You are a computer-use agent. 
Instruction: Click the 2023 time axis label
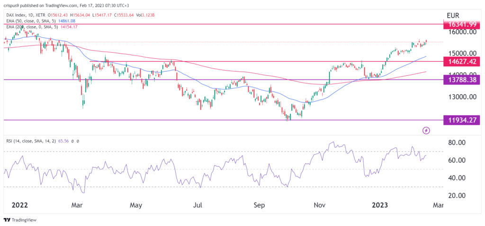tap(379, 205)
